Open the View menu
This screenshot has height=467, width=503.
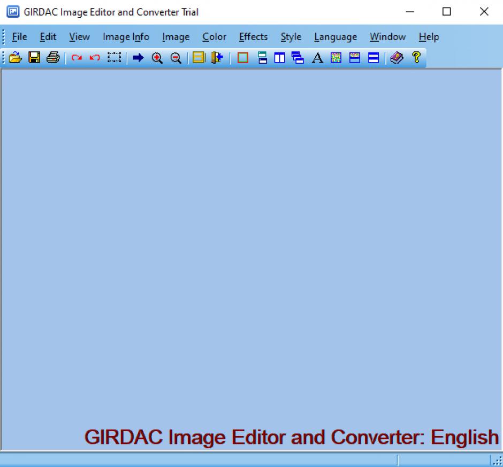(x=79, y=37)
